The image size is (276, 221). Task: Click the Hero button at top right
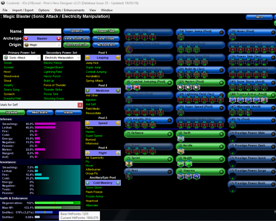259,17
